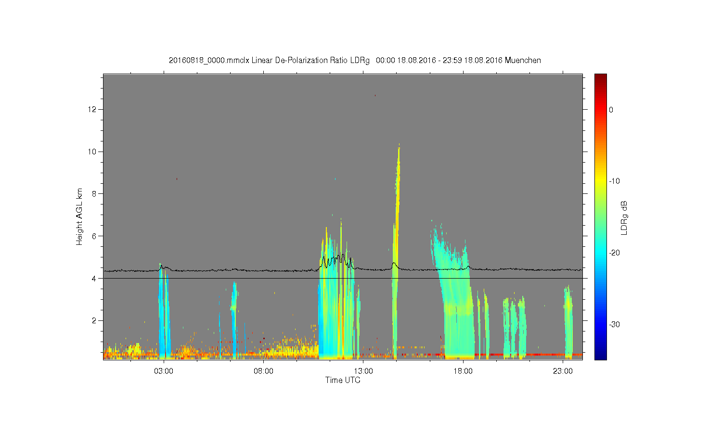
Task: Click the echo column near 23:00
Action: tap(568, 321)
